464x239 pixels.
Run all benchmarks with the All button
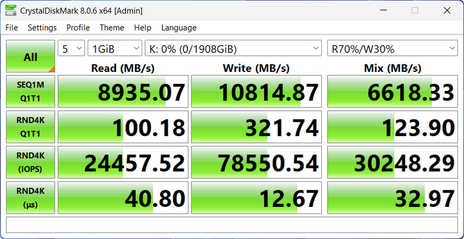30,56
